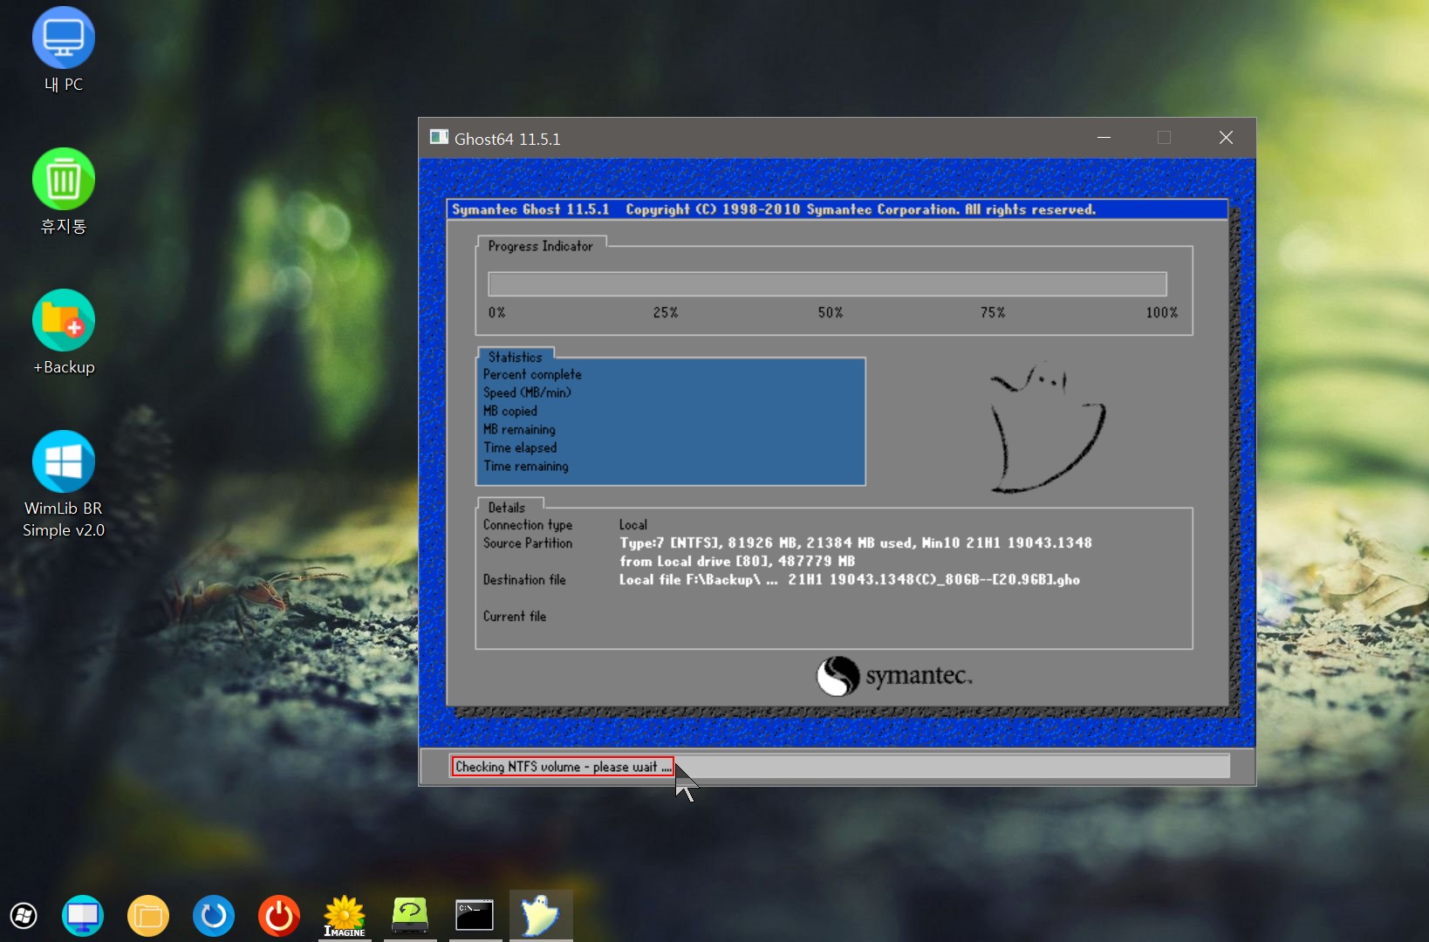This screenshot has height=942, width=1429.
Task: Click 'Checking NTFS volume - please wait' status
Action: click(563, 767)
